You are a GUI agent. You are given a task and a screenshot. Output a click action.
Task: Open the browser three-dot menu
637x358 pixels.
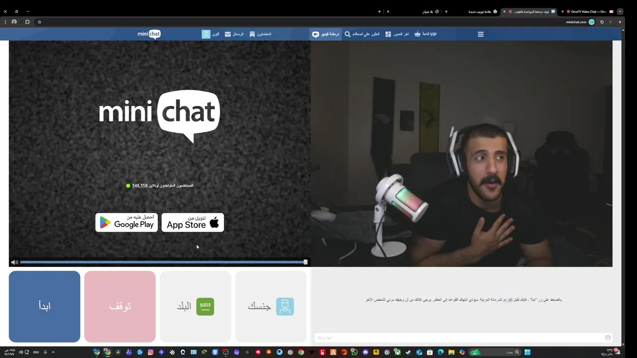5,22
